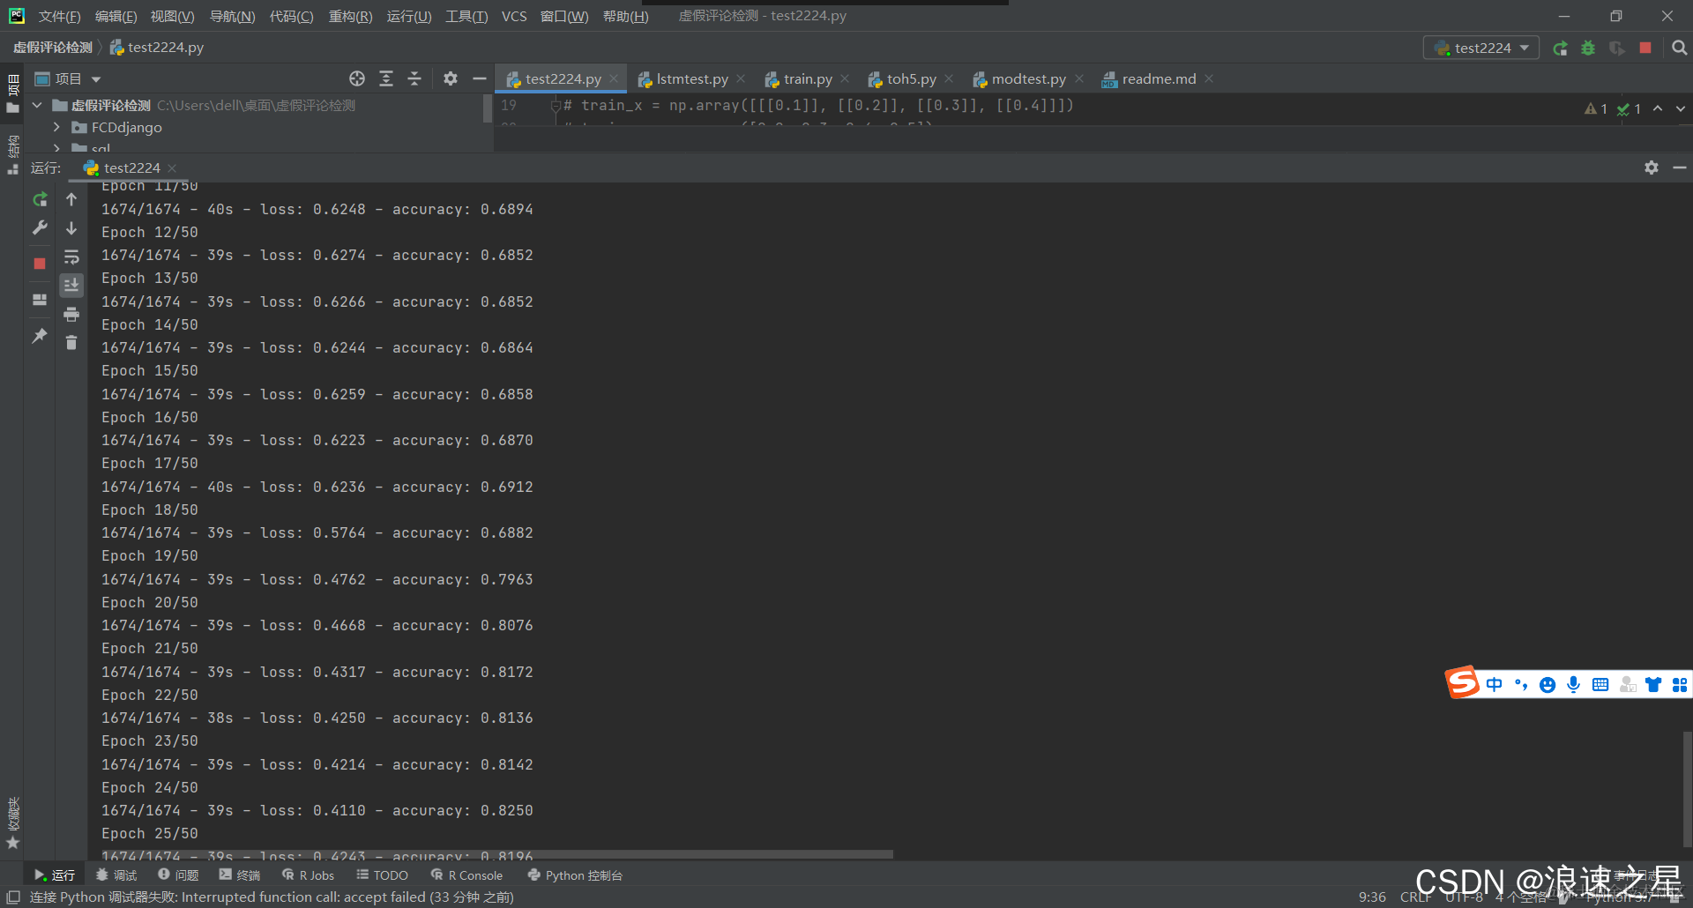Hide the Run tool window
The image size is (1693, 908).
(1680, 167)
